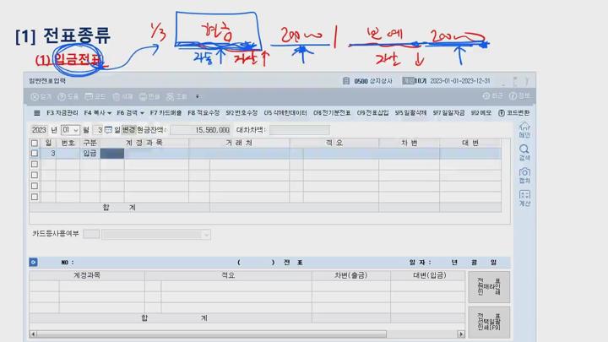608x342 pixels.
Task: Check the third row checkbox
Action: point(35,175)
